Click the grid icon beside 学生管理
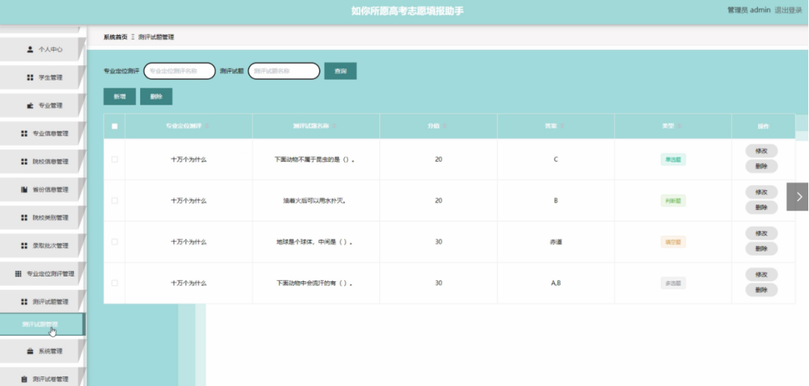This screenshot has height=386, width=809. pyautogui.click(x=30, y=77)
